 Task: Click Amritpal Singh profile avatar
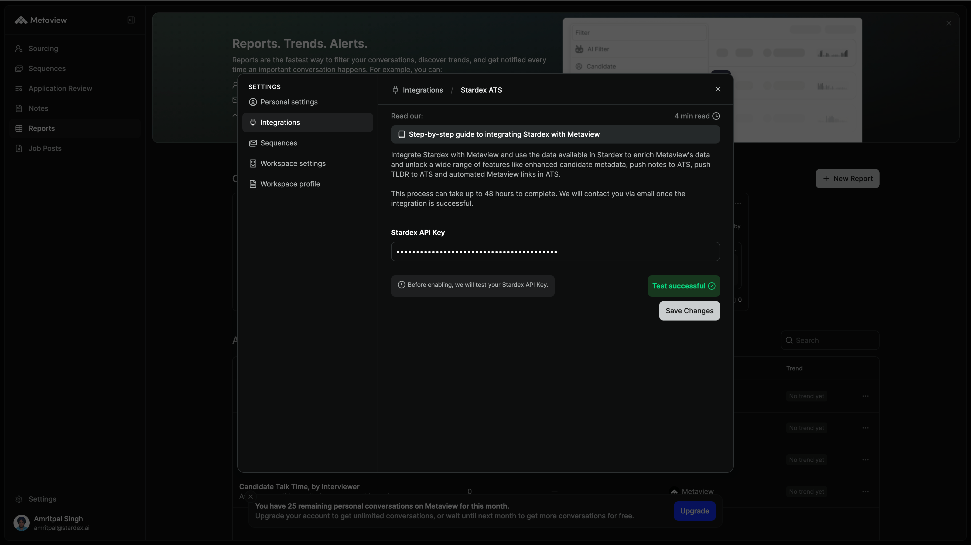pos(22,523)
